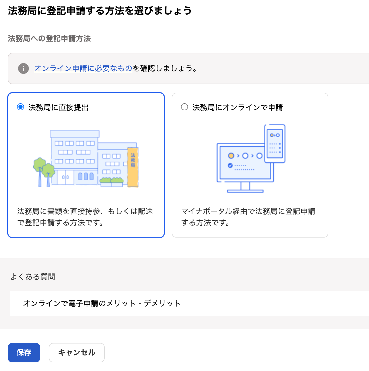Click the checkmark icon on the monitor screen

click(x=230, y=165)
